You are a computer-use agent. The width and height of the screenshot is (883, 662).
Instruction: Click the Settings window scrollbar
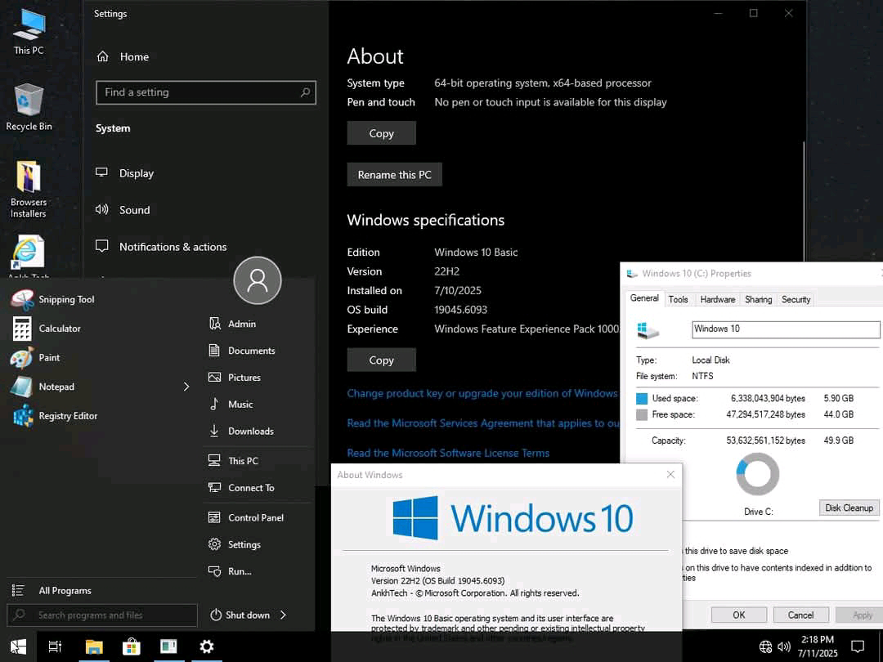(803, 203)
